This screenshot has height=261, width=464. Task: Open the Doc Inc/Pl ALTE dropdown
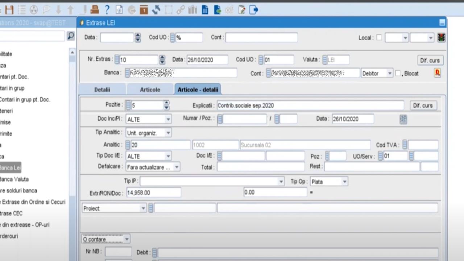pos(168,119)
